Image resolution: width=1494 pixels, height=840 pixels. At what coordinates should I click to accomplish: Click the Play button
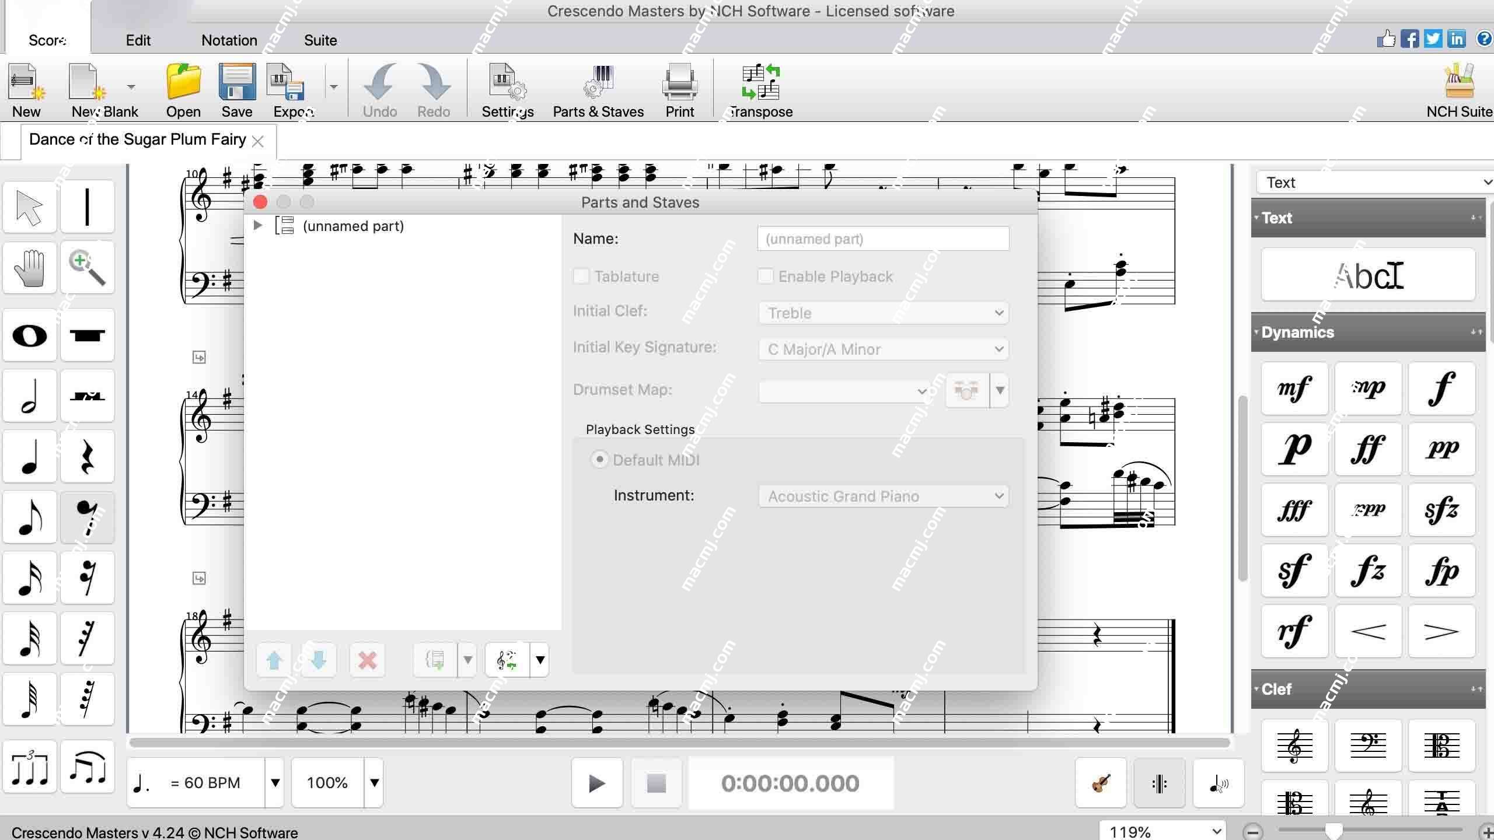(596, 783)
